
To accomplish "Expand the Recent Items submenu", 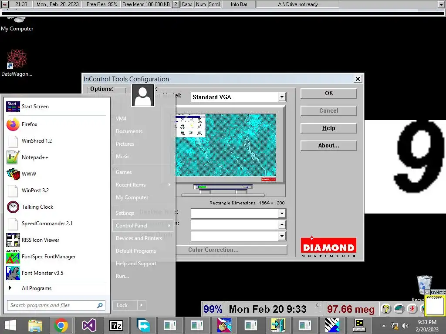I will pos(143,184).
